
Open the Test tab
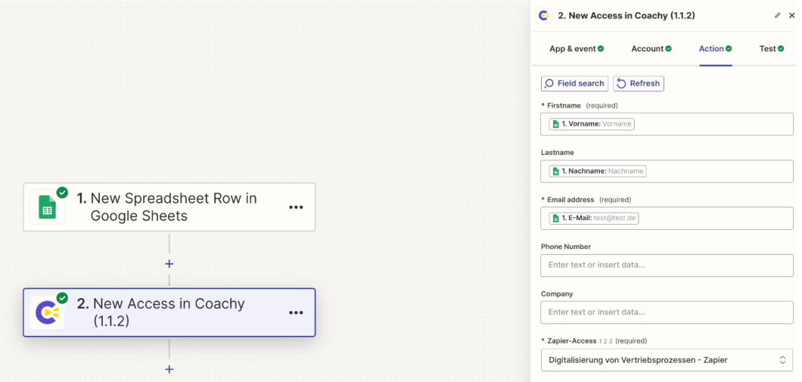(x=771, y=48)
